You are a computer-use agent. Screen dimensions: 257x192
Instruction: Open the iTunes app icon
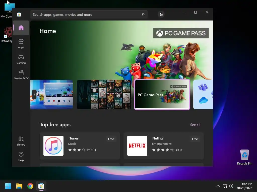53,146
